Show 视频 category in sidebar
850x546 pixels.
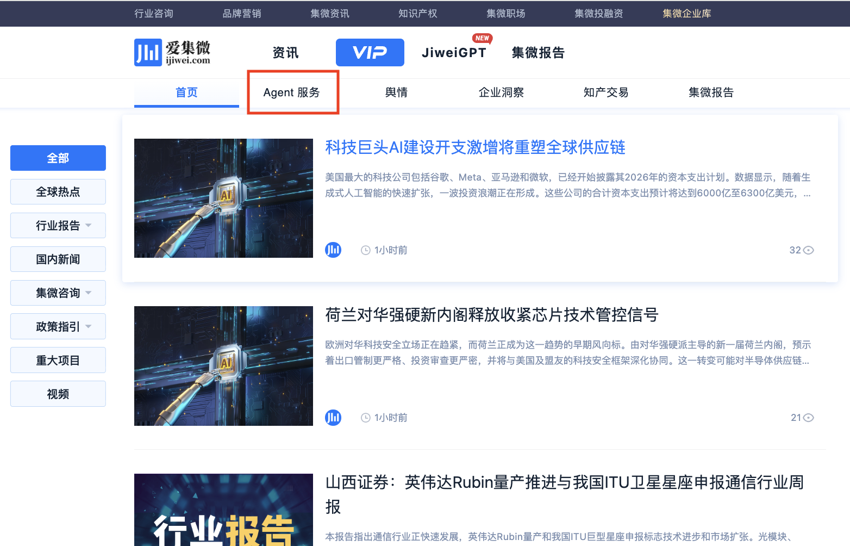point(58,394)
